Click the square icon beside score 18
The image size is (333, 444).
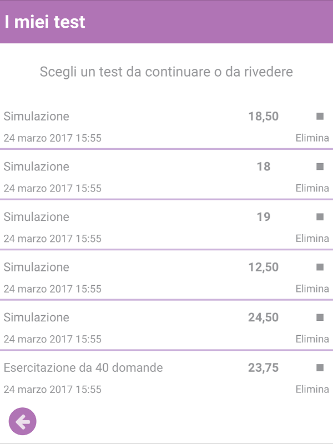320,167
